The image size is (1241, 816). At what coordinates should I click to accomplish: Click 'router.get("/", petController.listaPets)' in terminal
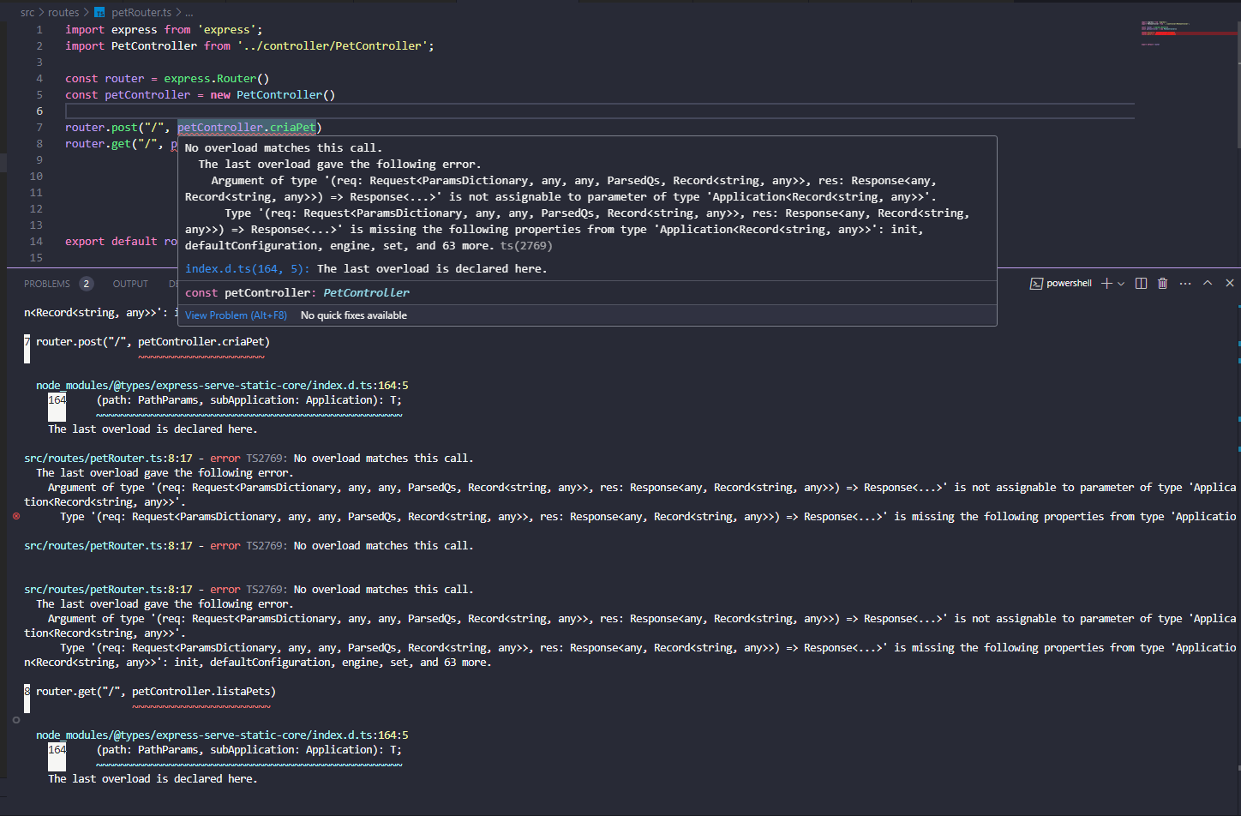[x=156, y=692]
